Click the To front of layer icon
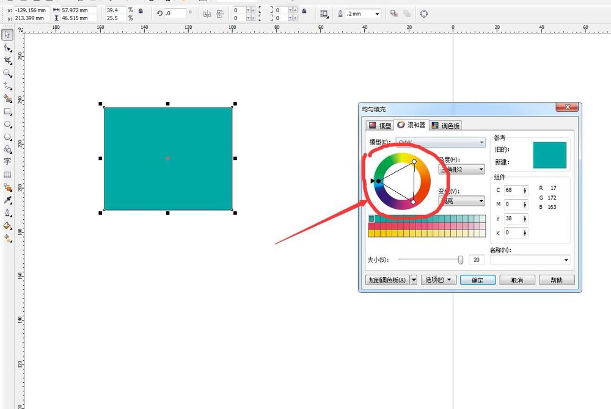 [394, 13]
